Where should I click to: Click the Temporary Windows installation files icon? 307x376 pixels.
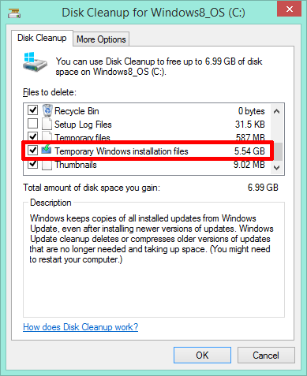click(47, 150)
